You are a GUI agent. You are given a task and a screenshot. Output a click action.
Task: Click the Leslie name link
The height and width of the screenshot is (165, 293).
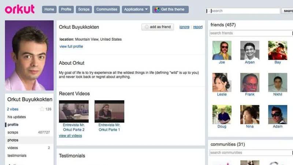222,94
